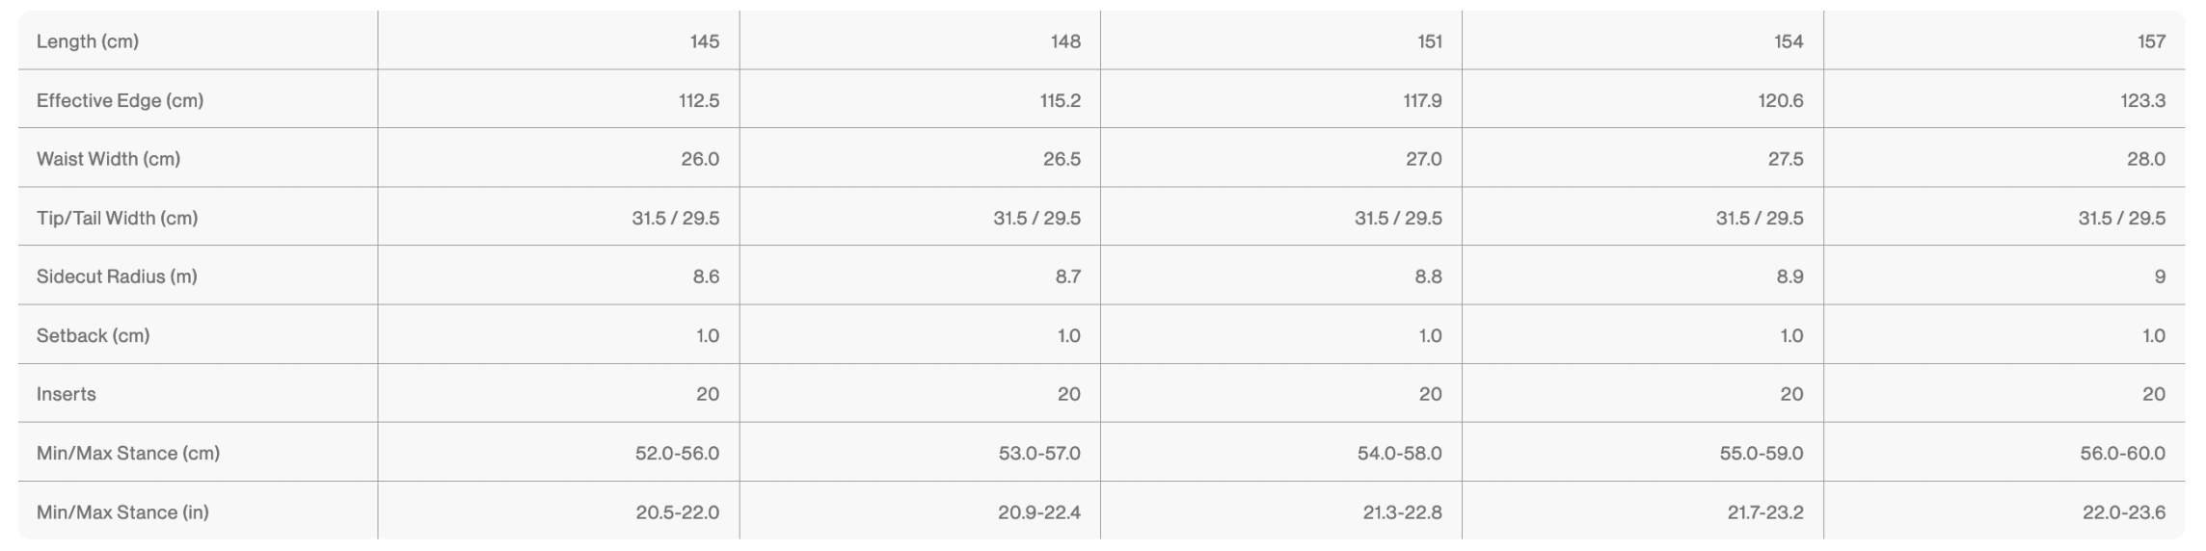Image resolution: width=2206 pixels, height=551 pixels.
Task: Click the Sidecut Radius (m) label
Action: 117,276
